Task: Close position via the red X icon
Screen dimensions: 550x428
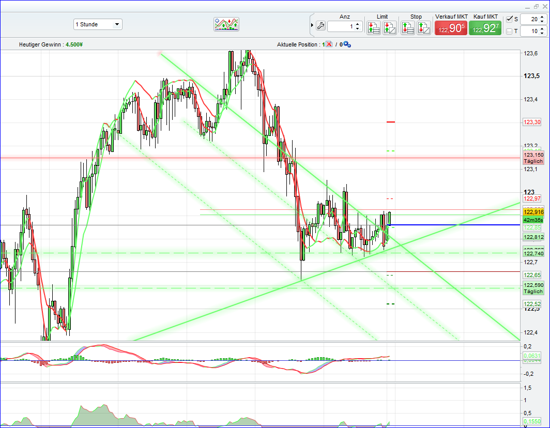Action: [329, 44]
